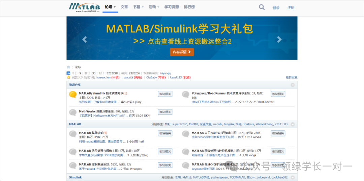Image resolution: width=364 pixels, height=181 pixels.
Task: Open member OlaBaby profile link
Action: (x=152, y=77)
